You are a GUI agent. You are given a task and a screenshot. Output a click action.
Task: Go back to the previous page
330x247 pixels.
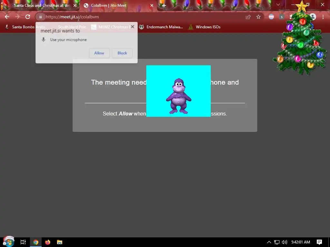pos(7,17)
